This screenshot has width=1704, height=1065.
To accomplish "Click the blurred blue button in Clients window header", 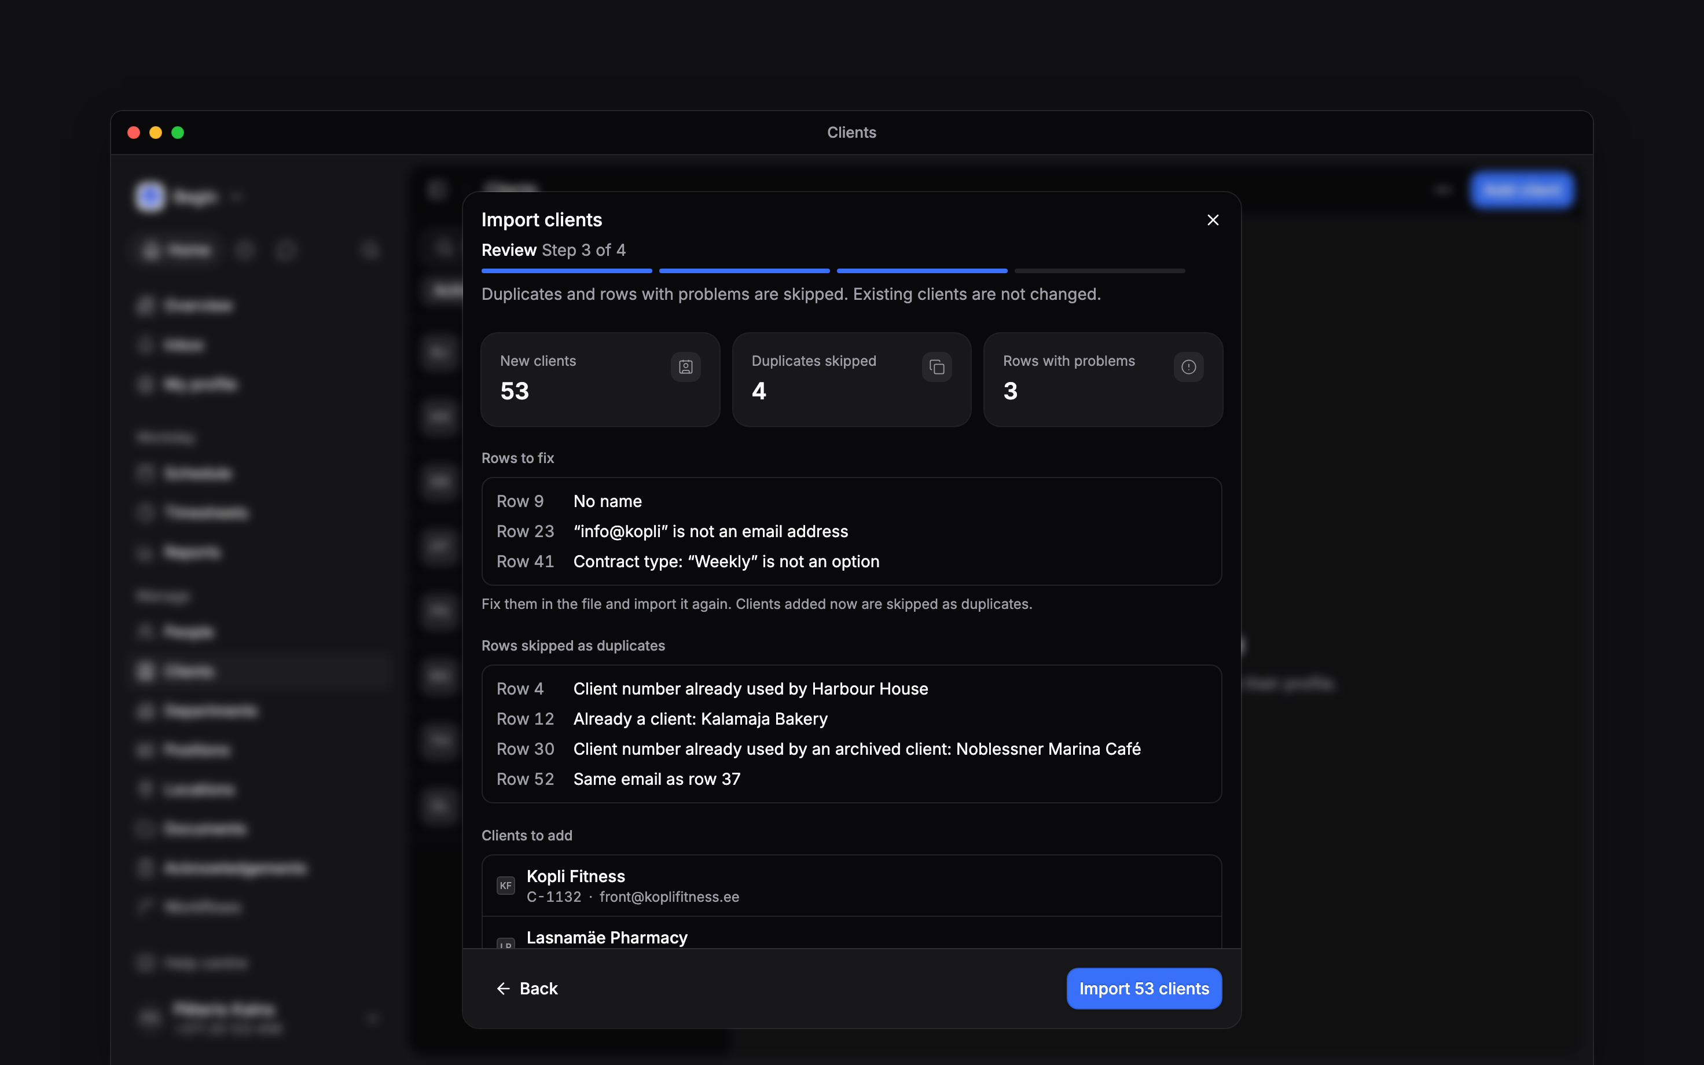I will pos(1522,190).
